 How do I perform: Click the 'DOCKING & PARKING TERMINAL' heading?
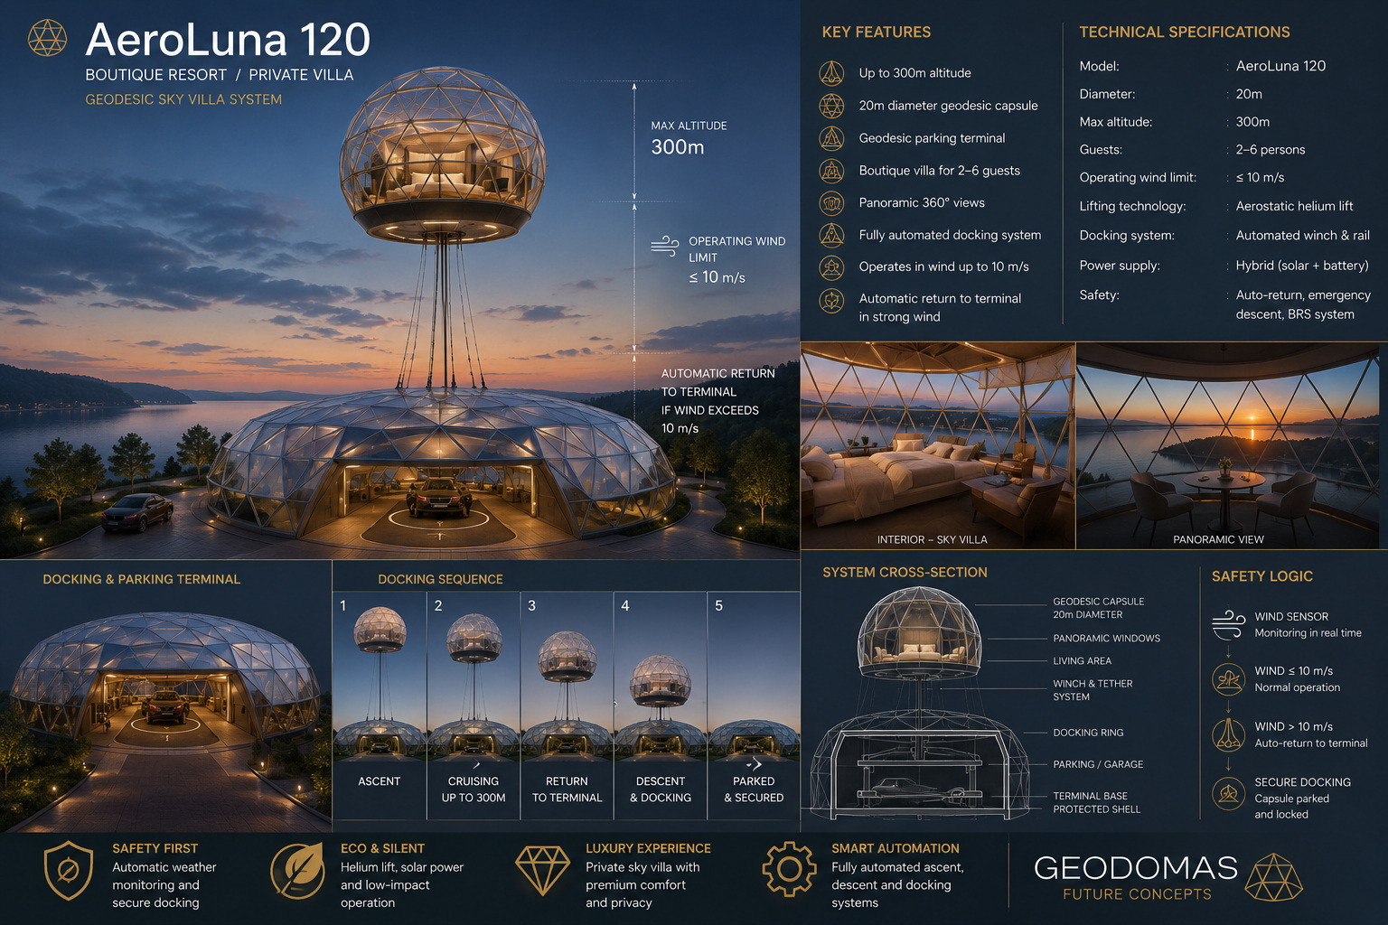[x=142, y=579]
